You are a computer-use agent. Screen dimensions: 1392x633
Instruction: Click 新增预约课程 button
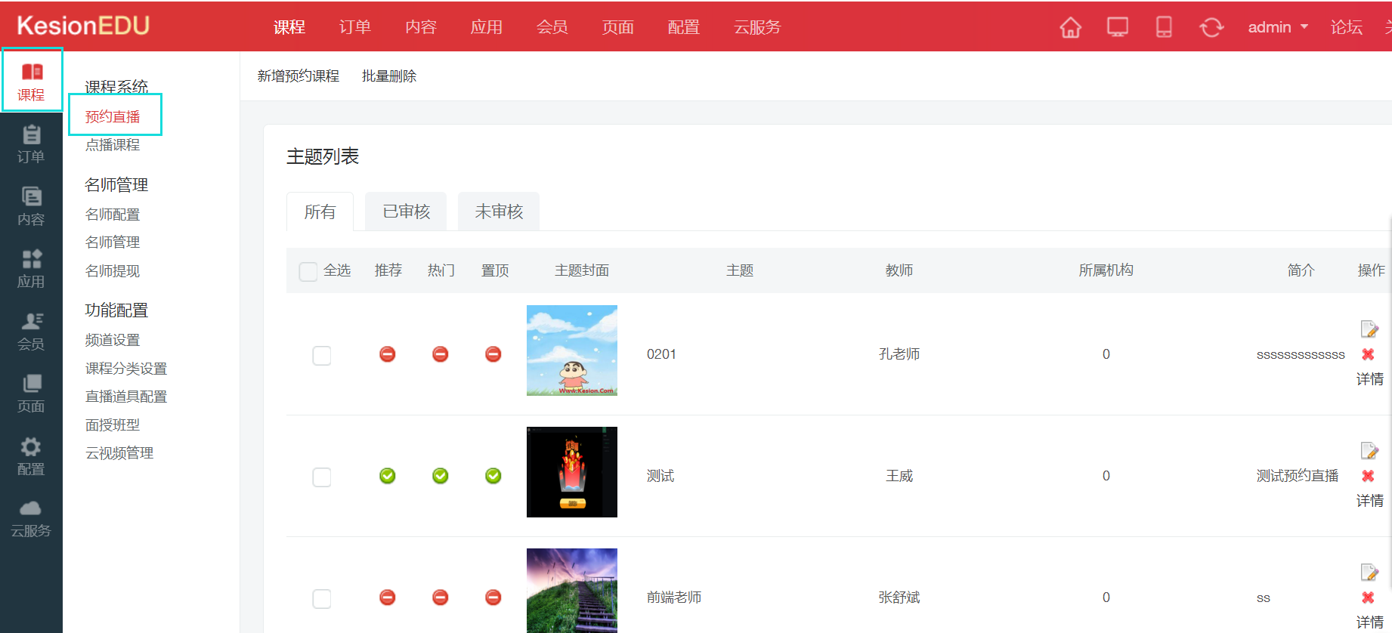(299, 76)
